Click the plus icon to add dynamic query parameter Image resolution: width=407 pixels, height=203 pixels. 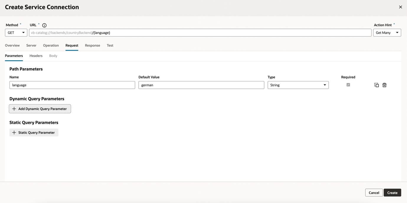click(14, 109)
